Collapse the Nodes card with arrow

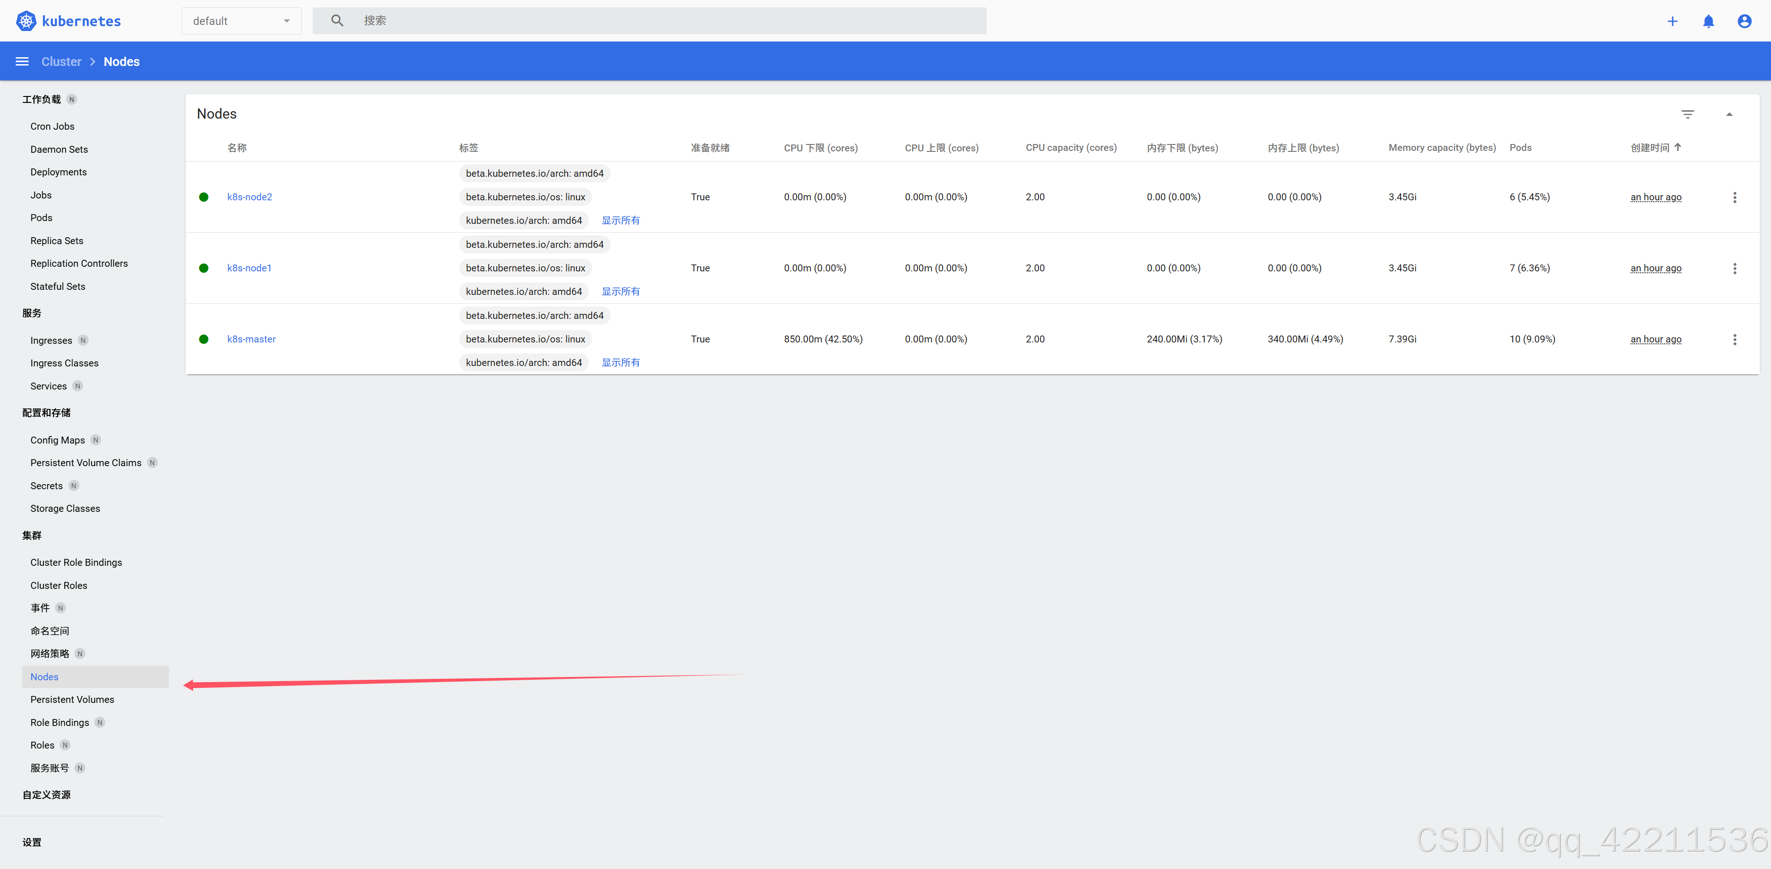(x=1729, y=114)
